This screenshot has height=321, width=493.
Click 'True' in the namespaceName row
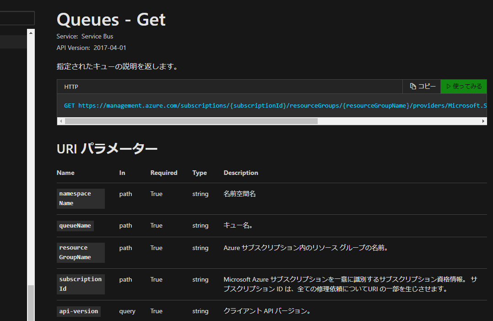(156, 194)
